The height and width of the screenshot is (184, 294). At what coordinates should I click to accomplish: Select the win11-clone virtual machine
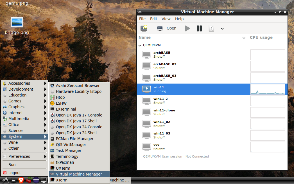pyautogui.click(x=164, y=112)
